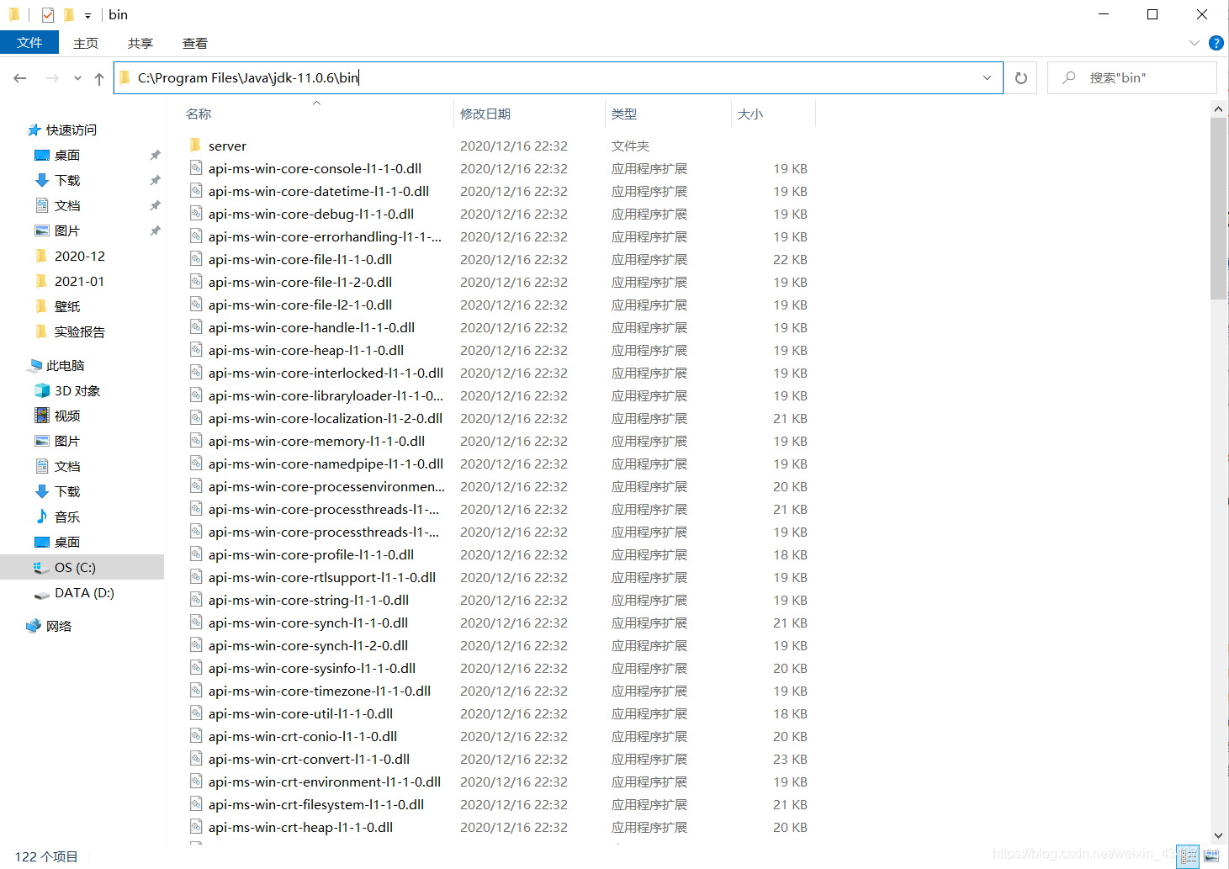Select api-ms-win-crt-heap-l1-1-0.dll file icon

click(x=195, y=826)
